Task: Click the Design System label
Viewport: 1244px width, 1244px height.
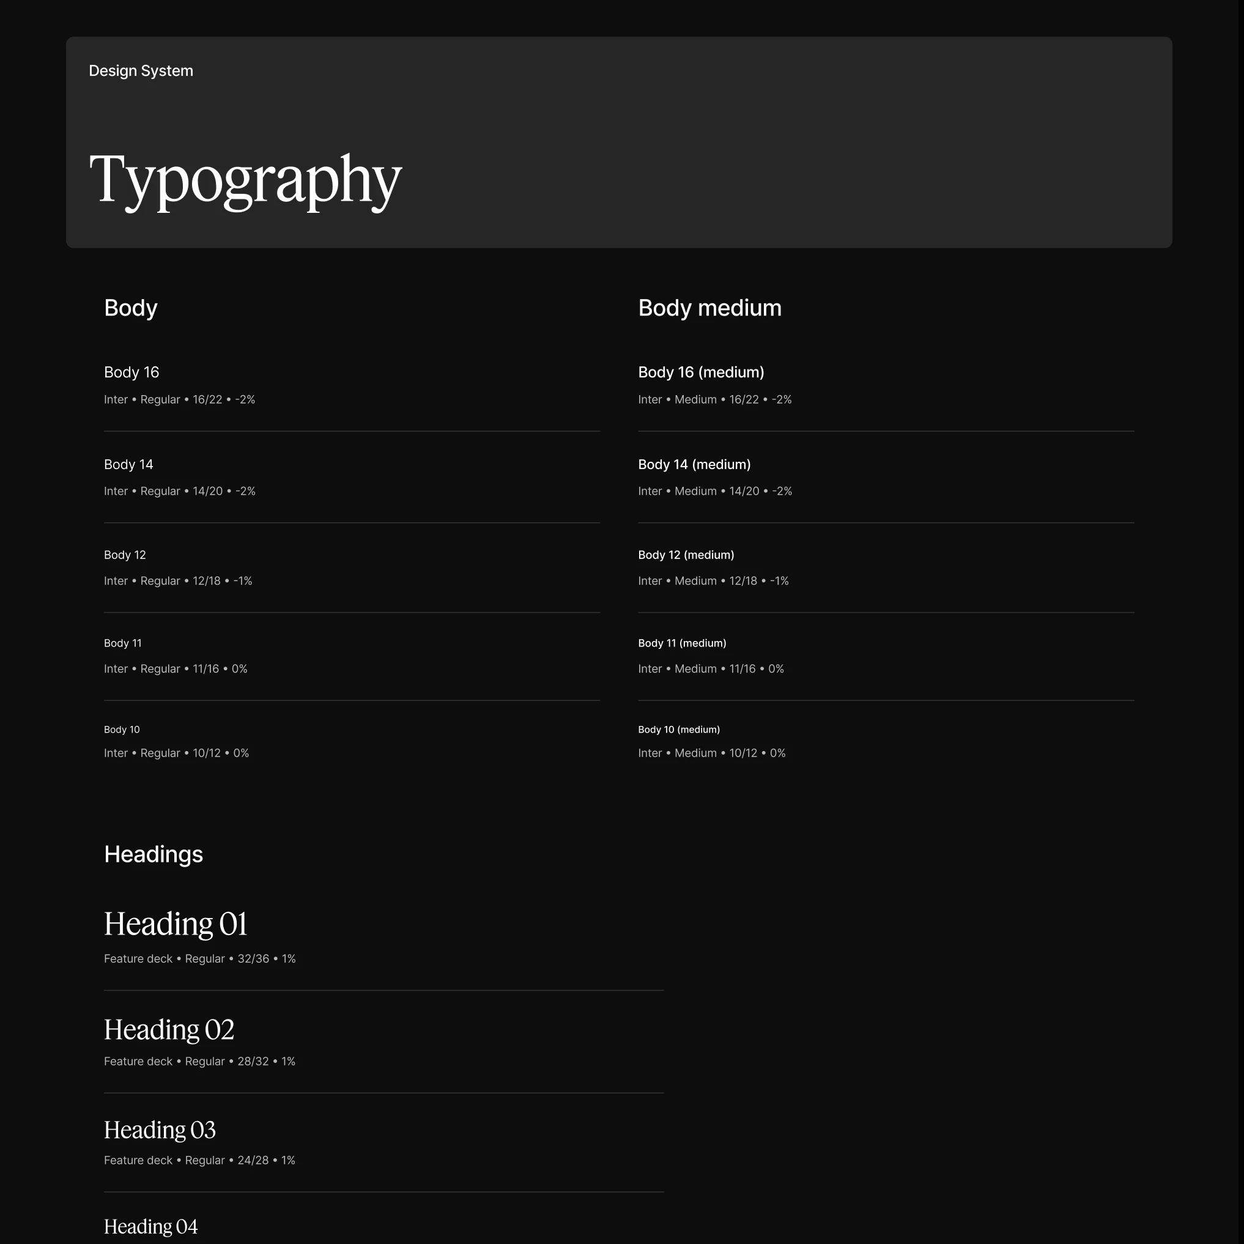Action: pyautogui.click(x=141, y=71)
